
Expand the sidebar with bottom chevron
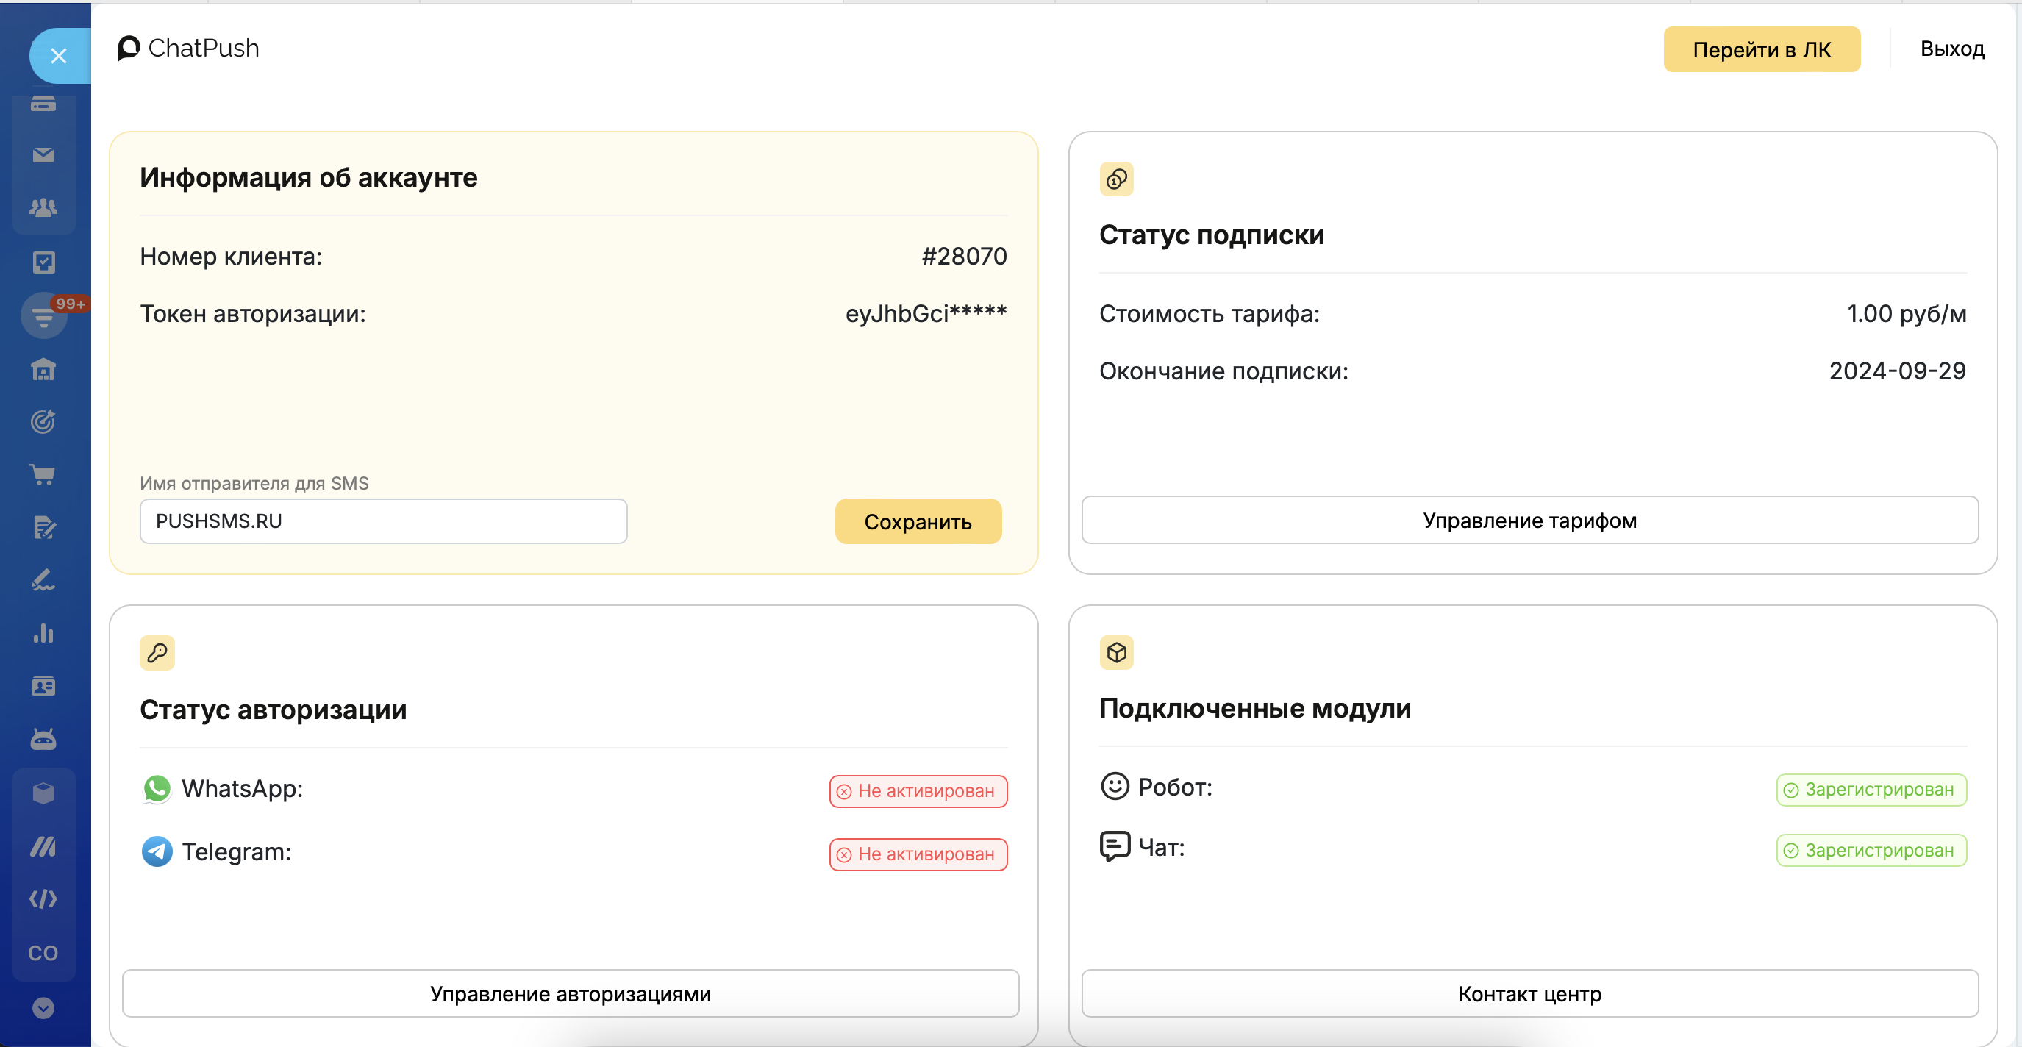pos(43,1008)
